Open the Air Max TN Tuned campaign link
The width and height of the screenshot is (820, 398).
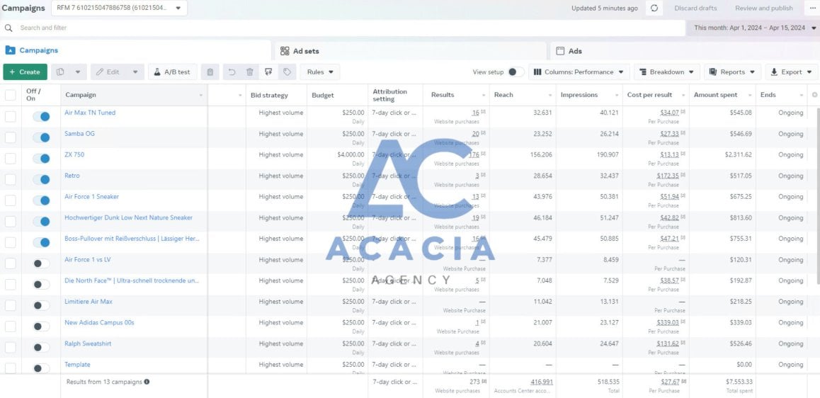click(90, 113)
